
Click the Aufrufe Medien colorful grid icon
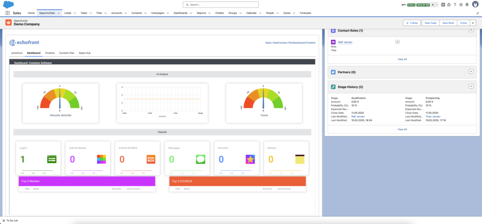click(102, 159)
